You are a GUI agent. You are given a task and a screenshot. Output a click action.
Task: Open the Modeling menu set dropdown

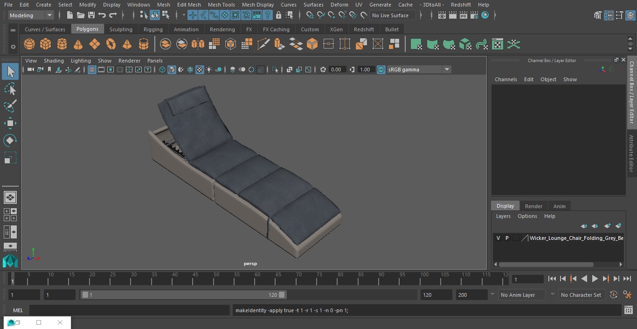click(31, 15)
